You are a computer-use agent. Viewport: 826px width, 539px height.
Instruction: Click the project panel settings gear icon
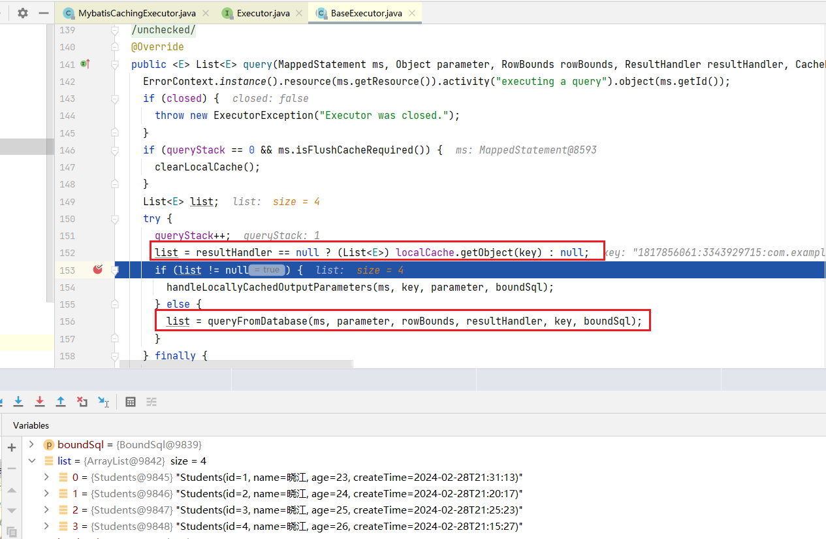coord(23,13)
